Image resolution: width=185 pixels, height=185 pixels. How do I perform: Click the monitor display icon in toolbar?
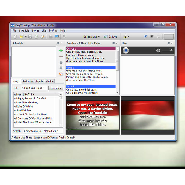point(57,37)
